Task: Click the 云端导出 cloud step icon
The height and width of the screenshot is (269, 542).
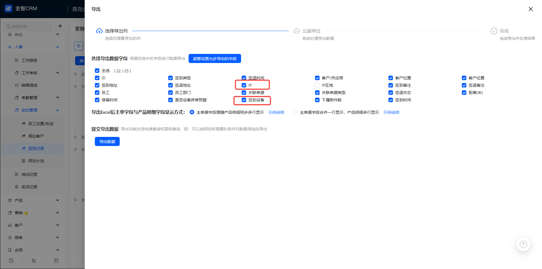Action: click(297, 31)
